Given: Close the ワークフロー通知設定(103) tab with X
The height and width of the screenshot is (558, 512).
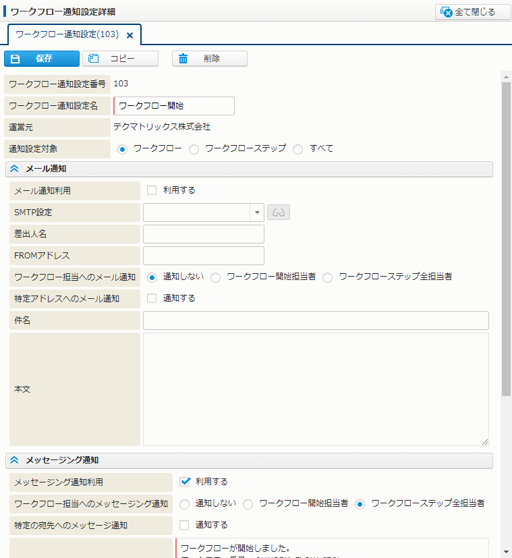Looking at the screenshot, I should (130, 35).
